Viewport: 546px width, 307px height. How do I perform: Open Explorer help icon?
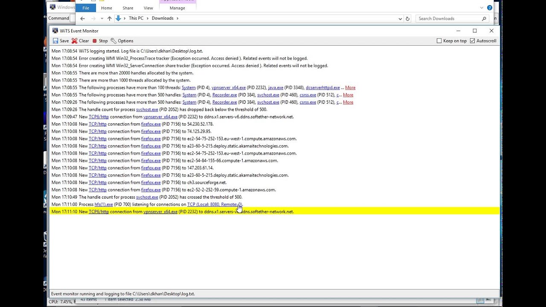click(x=490, y=8)
